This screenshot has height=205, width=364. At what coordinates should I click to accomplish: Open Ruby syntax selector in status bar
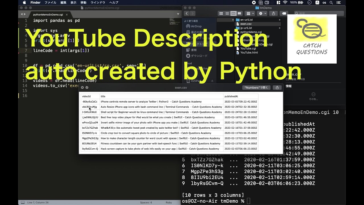[x=169, y=202]
